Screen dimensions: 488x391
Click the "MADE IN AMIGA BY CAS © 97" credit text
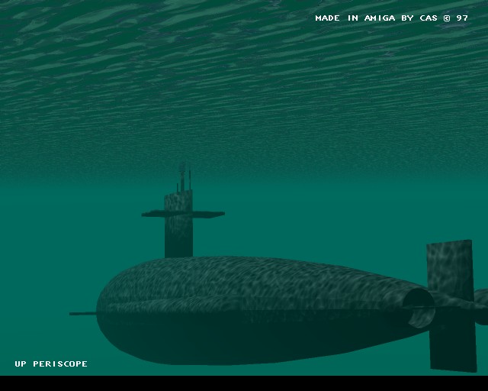pyautogui.click(x=391, y=18)
